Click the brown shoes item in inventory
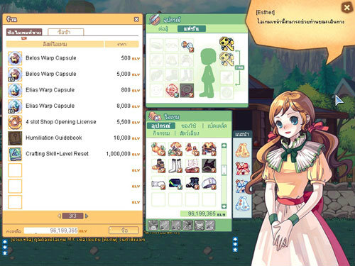 (192, 166)
